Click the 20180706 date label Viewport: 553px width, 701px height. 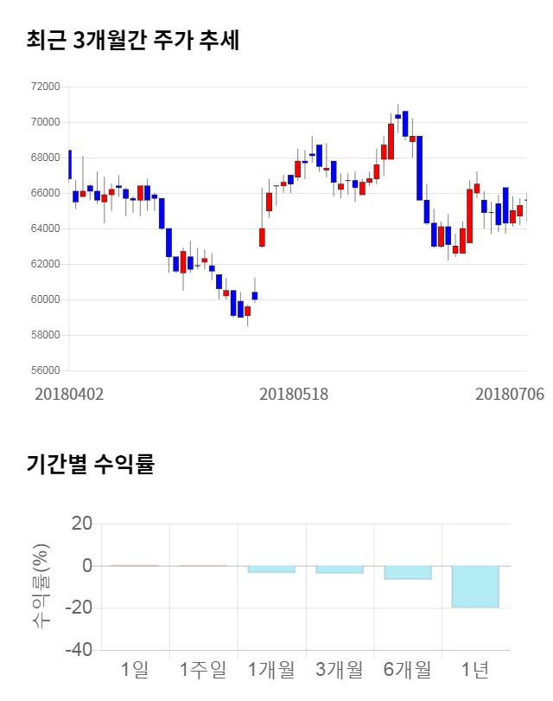(510, 394)
